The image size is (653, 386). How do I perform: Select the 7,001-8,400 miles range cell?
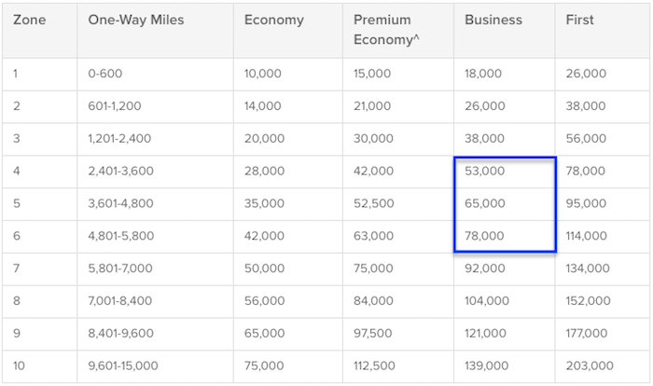120,301
